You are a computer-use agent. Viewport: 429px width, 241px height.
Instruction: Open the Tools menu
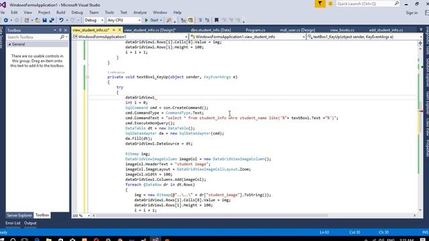click(109, 13)
